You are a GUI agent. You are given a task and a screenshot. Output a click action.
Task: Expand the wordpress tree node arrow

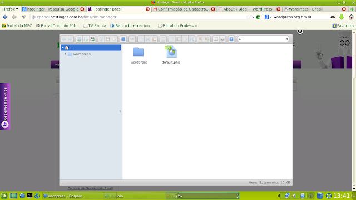coord(66,54)
